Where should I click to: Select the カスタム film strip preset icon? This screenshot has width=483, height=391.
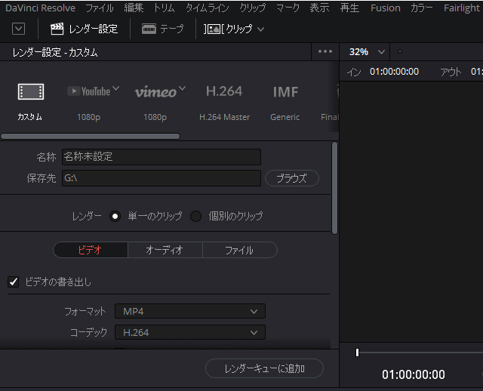point(30,92)
